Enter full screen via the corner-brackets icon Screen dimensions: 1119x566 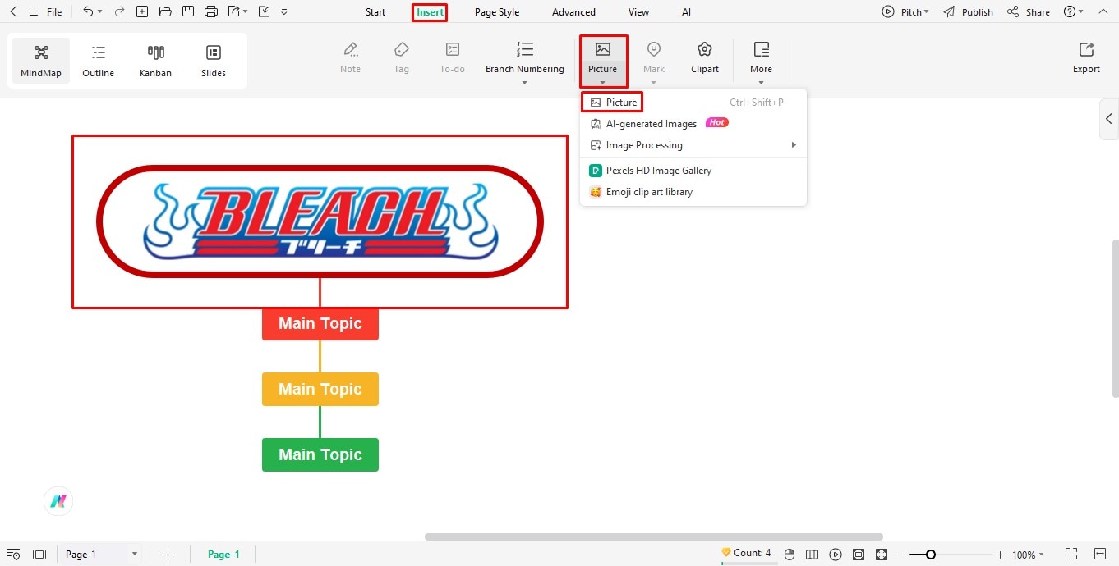pyautogui.click(x=1071, y=555)
